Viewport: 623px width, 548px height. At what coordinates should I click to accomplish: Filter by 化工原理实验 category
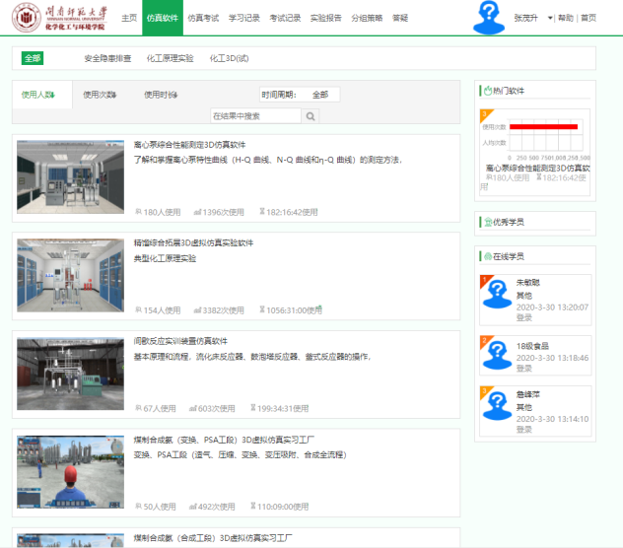(170, 59)
